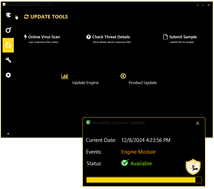The image size is (214, 189).
Task: Open settings via the gear sidebar icon
Action: 8,75
